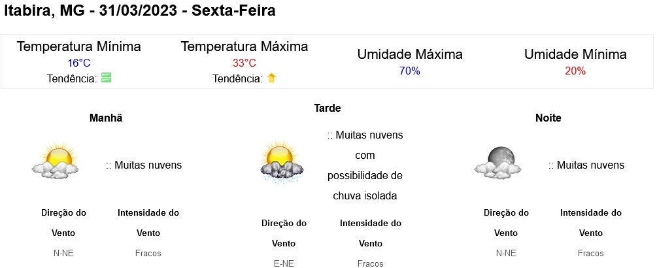Image resolution: width=657 pixels, height=268 pixels.
Task: Select the Noite period heading
Action: (548, 118)
